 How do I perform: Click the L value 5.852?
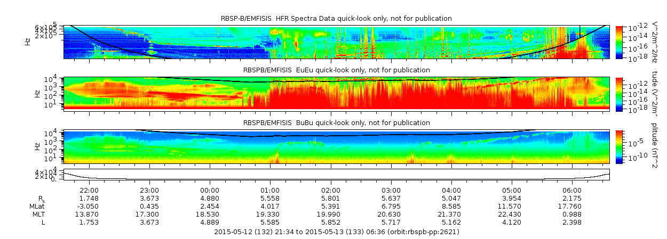pos(330,222)
